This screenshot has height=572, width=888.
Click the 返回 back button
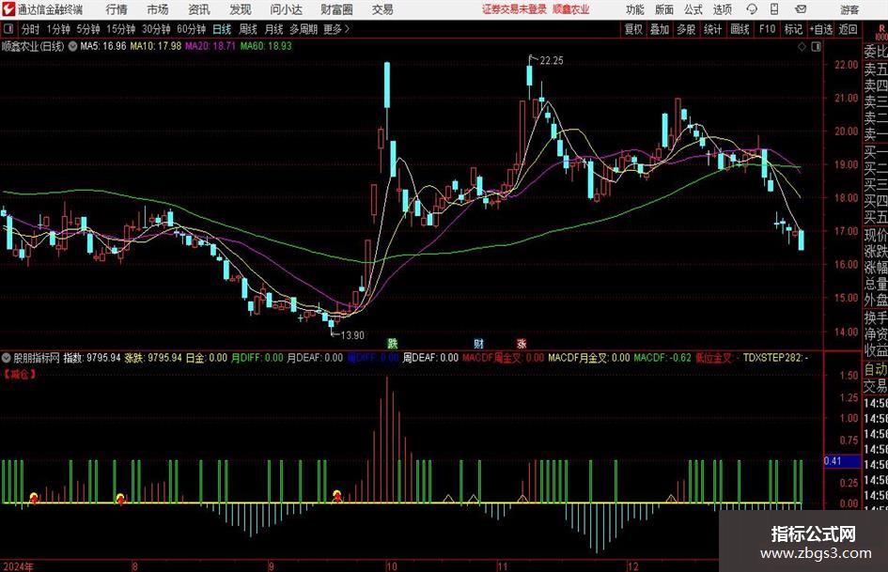tap(848, 29)
